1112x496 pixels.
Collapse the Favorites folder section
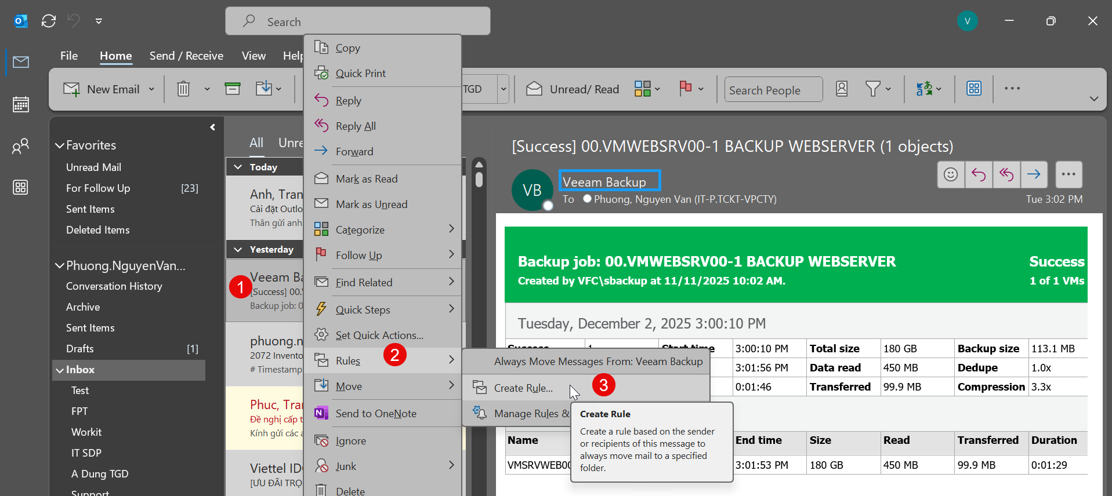pyautogui.click(x=59, y=145)
